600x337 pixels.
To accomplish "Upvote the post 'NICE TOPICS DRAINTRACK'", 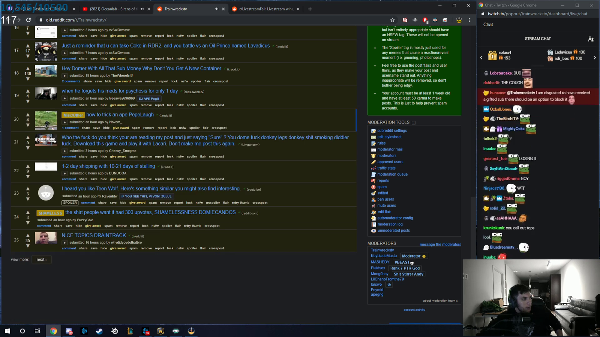I will [x=28, y=236].
